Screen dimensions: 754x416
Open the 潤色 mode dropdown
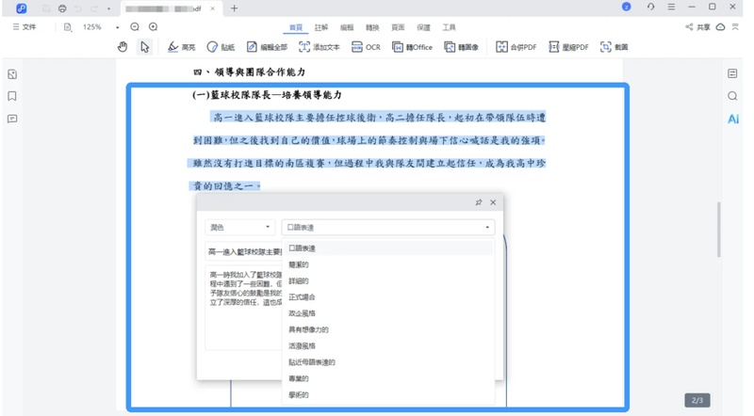(x=239, y=227)
